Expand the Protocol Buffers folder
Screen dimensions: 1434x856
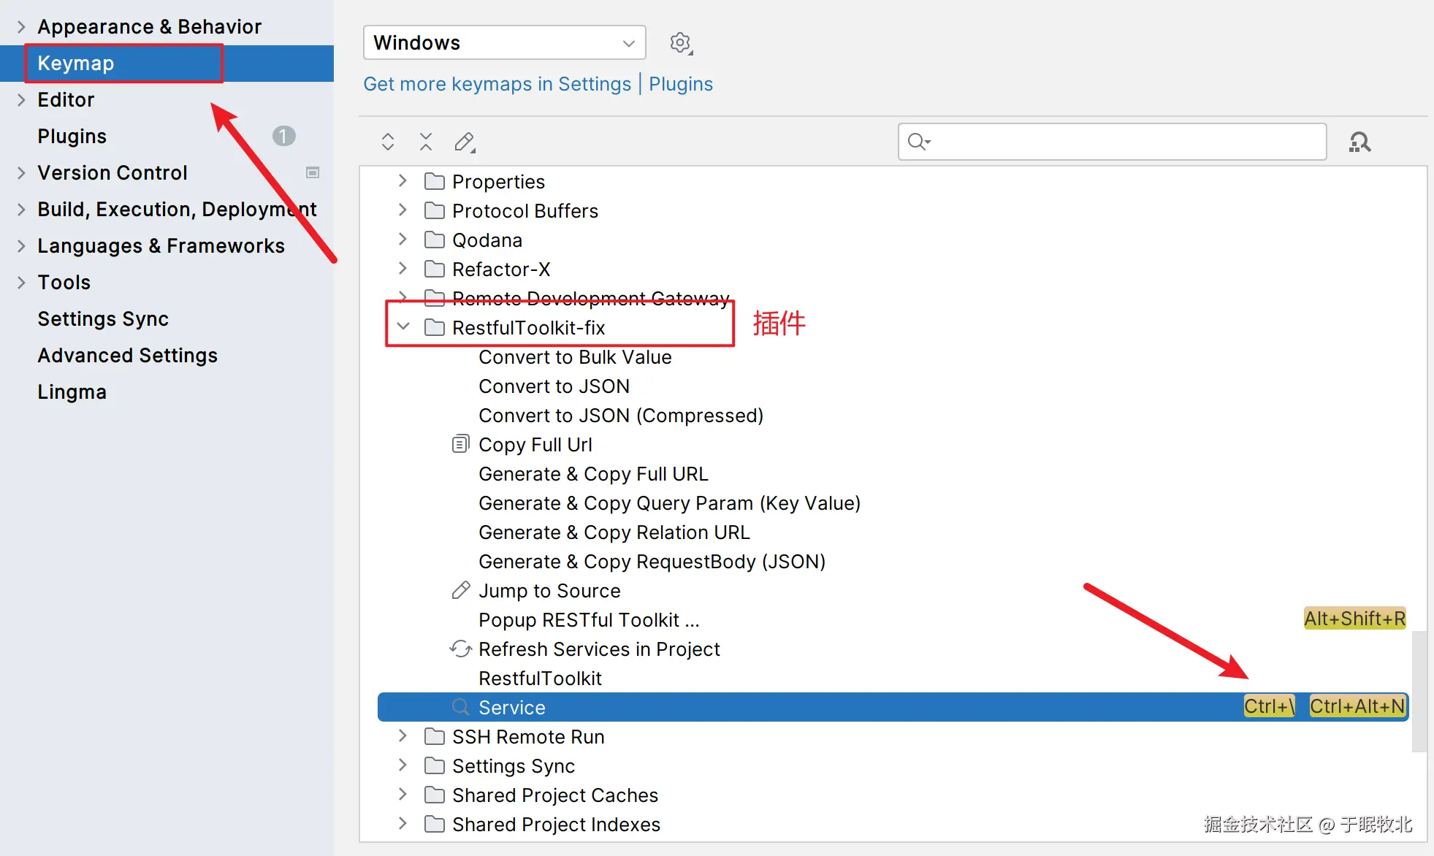(x=403, y=210)
